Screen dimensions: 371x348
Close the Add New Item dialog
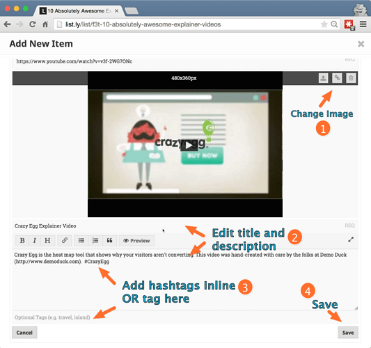[x=361, y=44]
